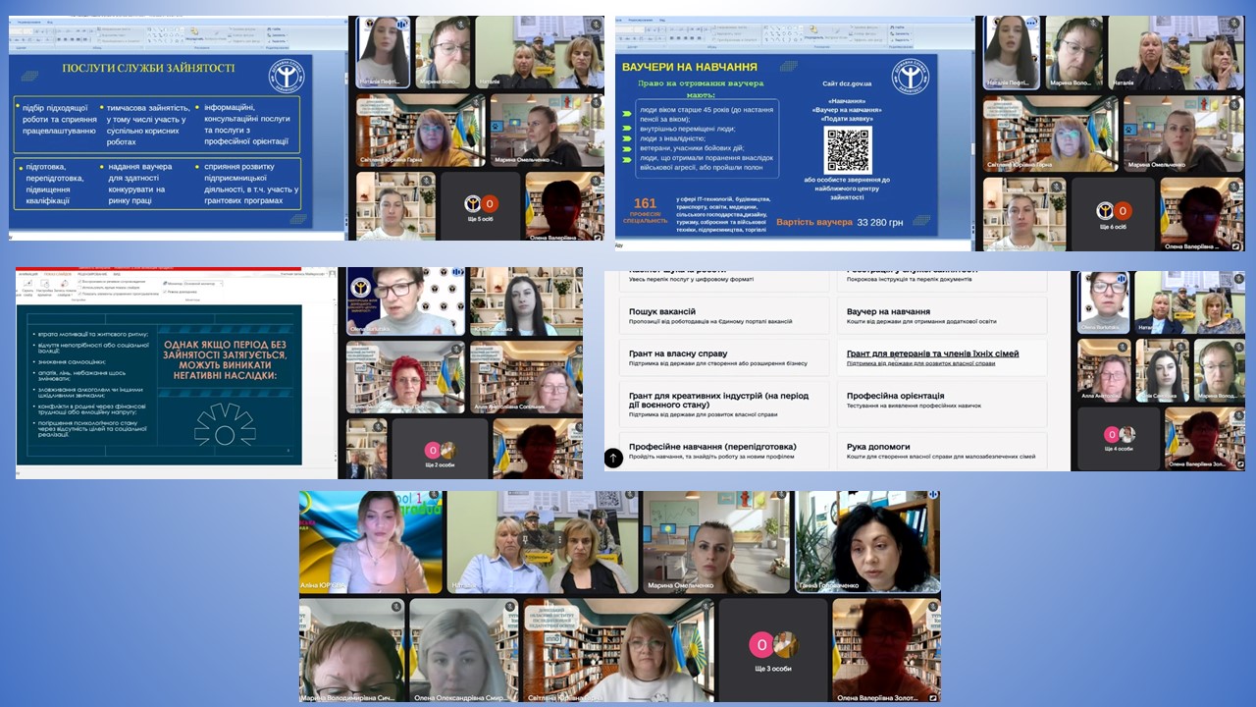
Task: Open 'Грант для креативних індустрій' card
Action: 723,404
